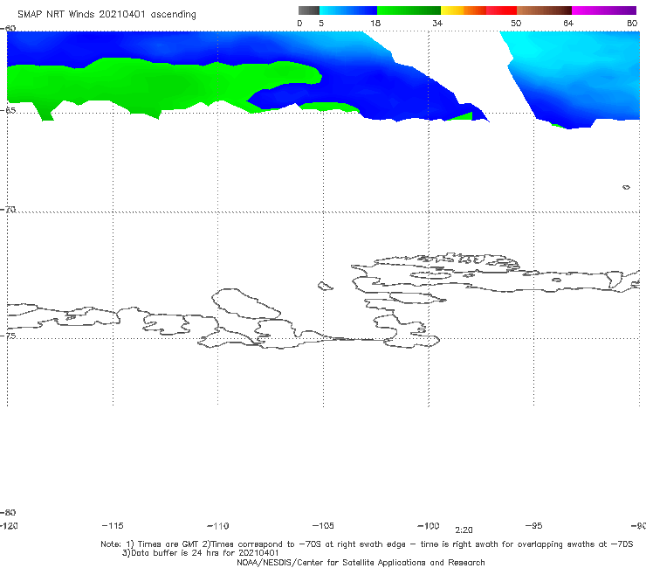This screenshot has width=646, height=568.
Task: Click the yellow-orange segment of the color scale
Action: pyautogui.click(x=463, y=10)
